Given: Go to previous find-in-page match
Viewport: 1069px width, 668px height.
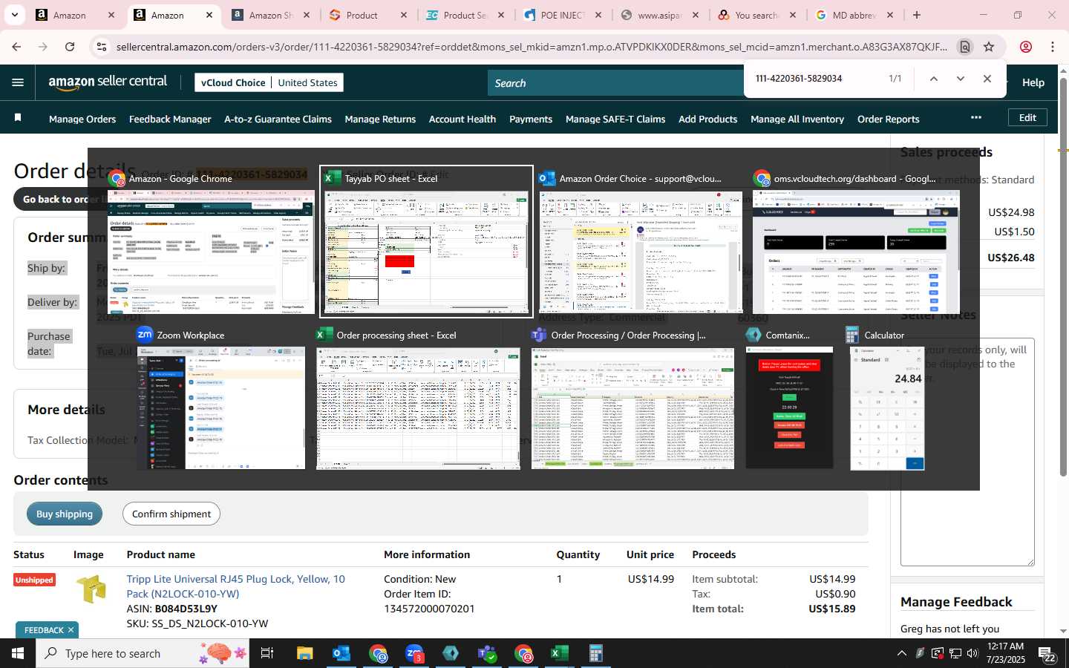Looking at the screenshot, I should 933,79.
